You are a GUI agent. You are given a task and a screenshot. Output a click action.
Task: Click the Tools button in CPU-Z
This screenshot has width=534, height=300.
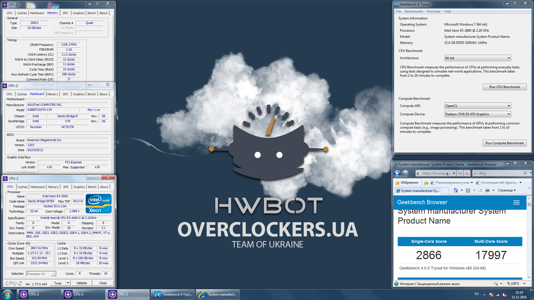tap(58, 283)
